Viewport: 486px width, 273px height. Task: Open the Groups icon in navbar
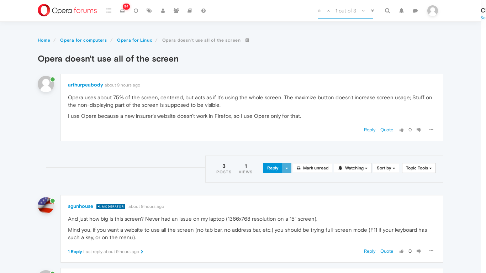coord(176,11)
